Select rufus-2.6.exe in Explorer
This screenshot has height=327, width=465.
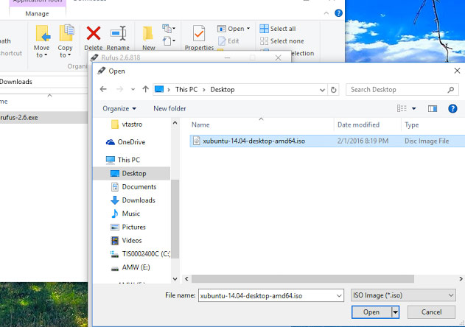click(44, 117)
